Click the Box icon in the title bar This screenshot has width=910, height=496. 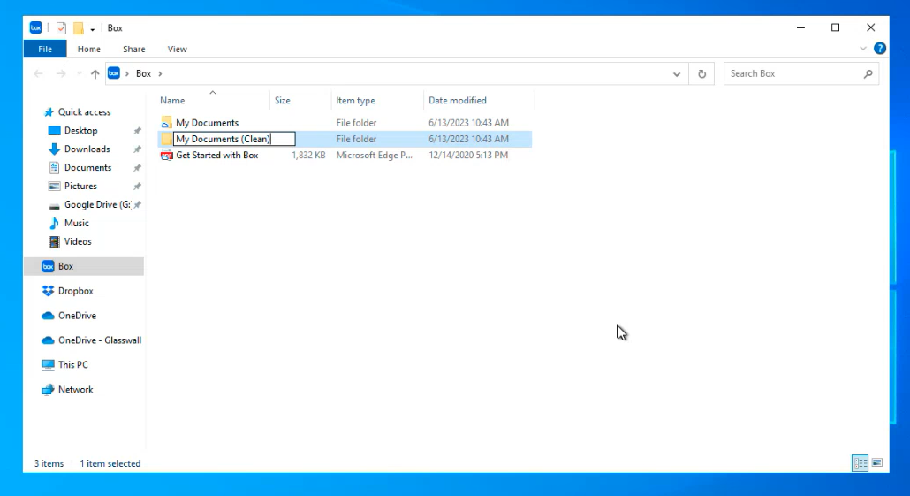click(x=36, y=27)
